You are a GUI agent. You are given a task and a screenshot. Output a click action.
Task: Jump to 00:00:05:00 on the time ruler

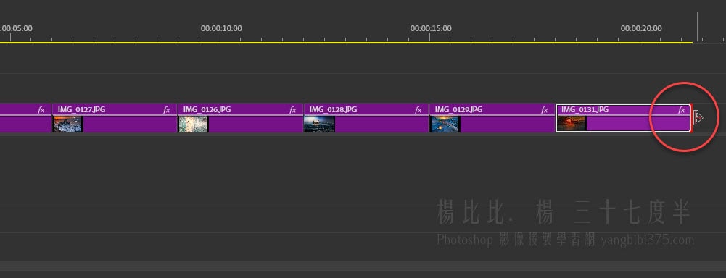(16, 28)
